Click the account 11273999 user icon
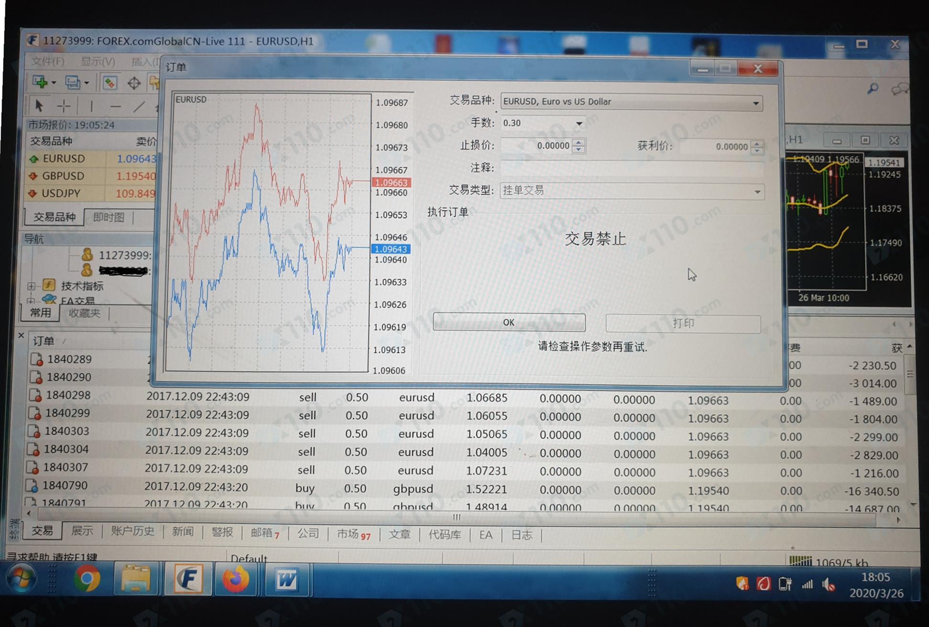The image size is (929, 627). (87, 254)
